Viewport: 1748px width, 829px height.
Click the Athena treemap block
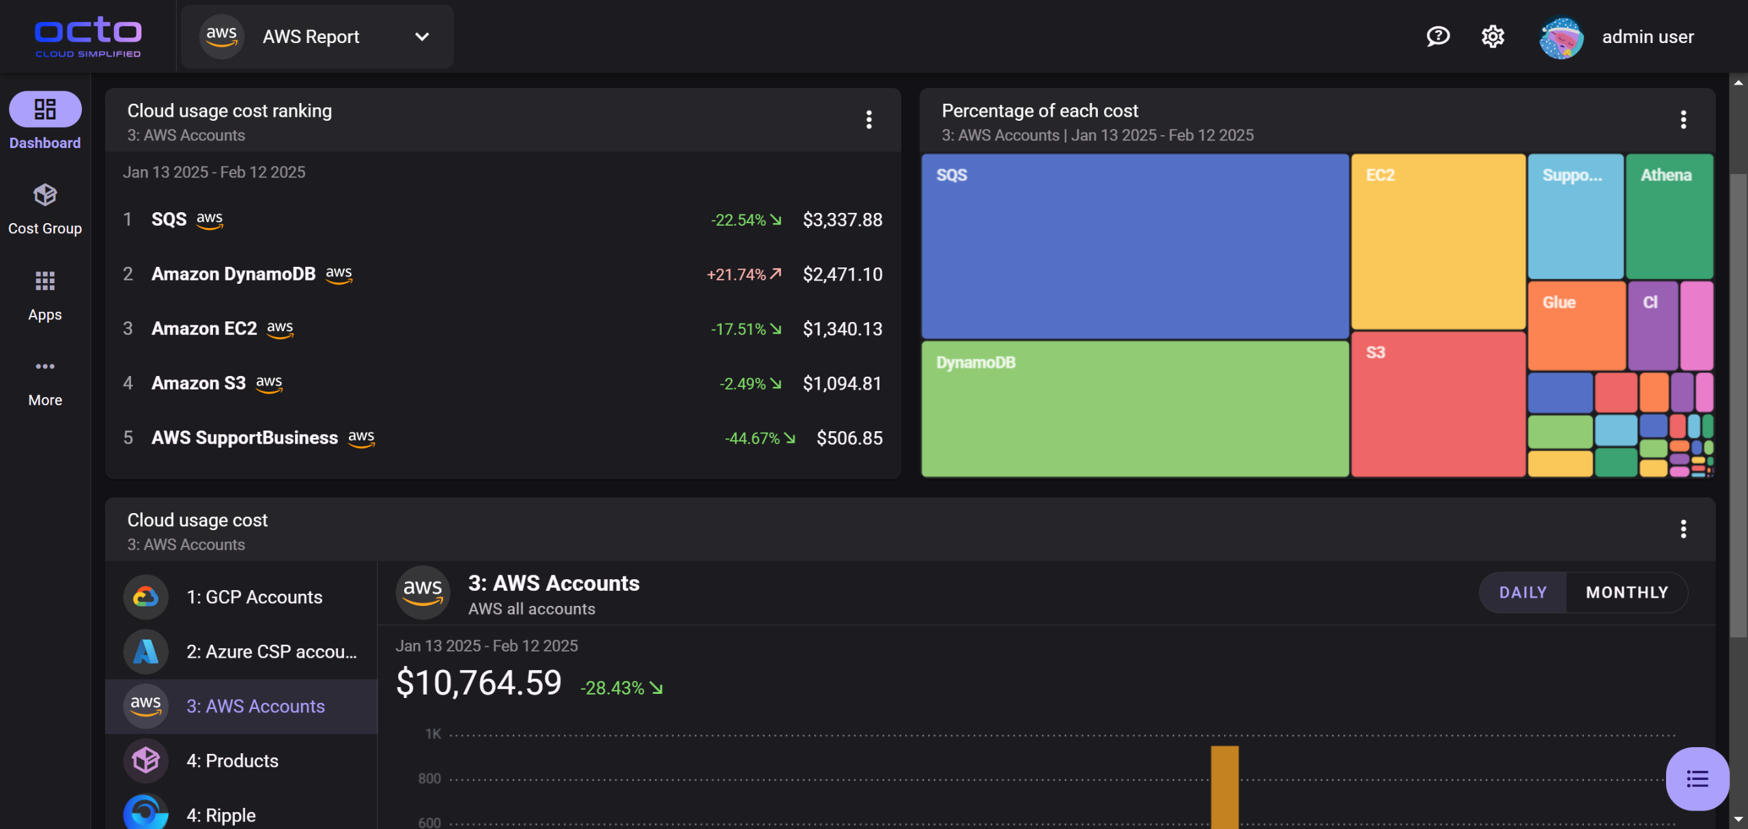1669,216
